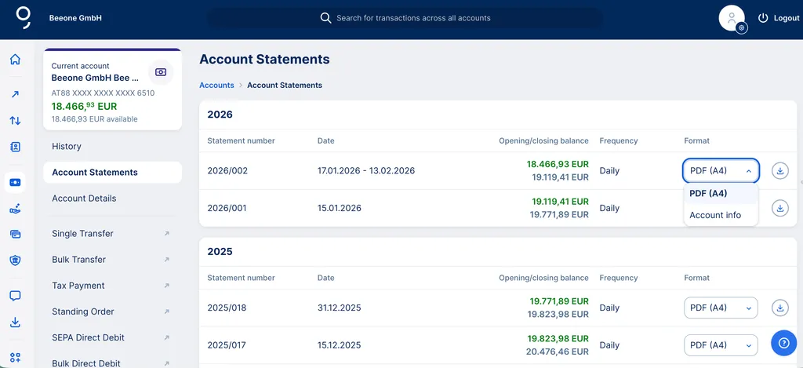
Task: Choose PDF (A4) in the open dropdown list
Action: 721,193
